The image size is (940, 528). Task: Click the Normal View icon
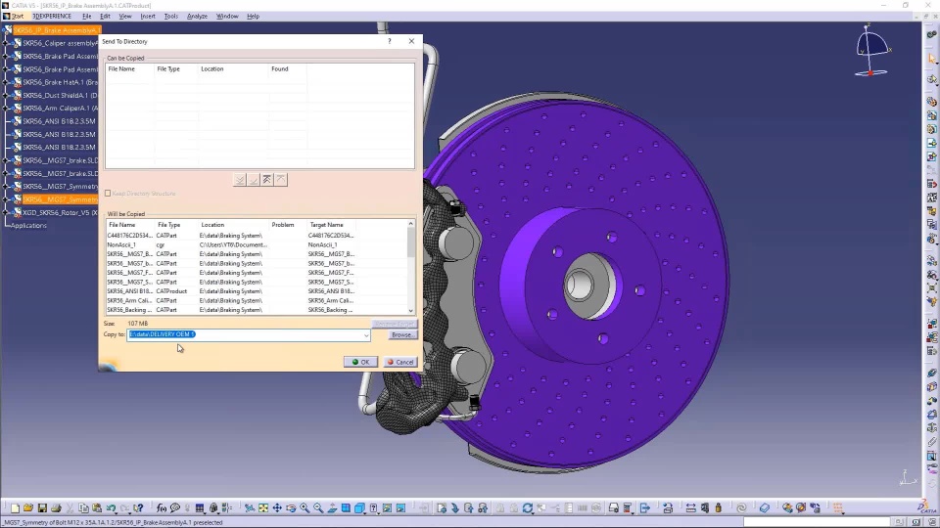(332, 508)
